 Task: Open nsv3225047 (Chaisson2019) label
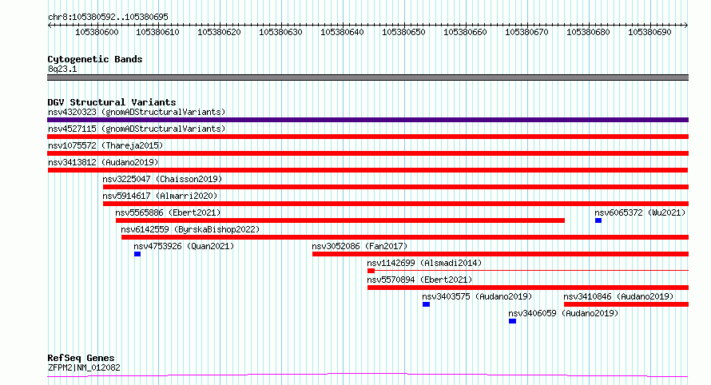[x=162, y=179]
